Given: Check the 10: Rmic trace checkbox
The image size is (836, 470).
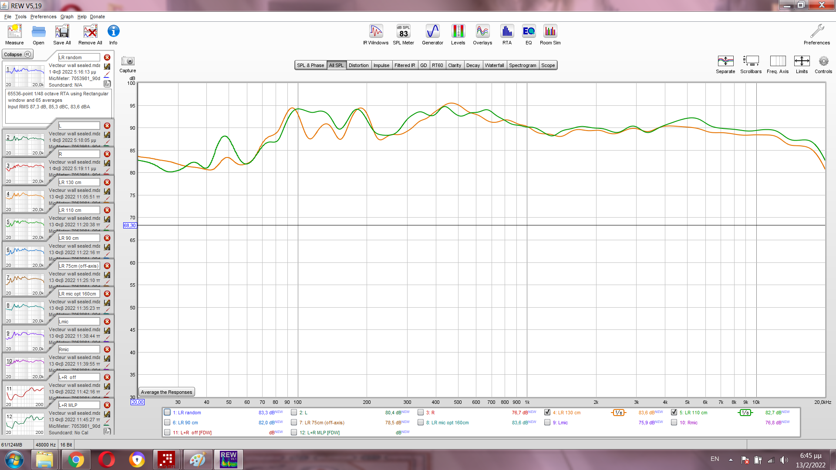Looking at the screenshot, I should pos(674,423).
